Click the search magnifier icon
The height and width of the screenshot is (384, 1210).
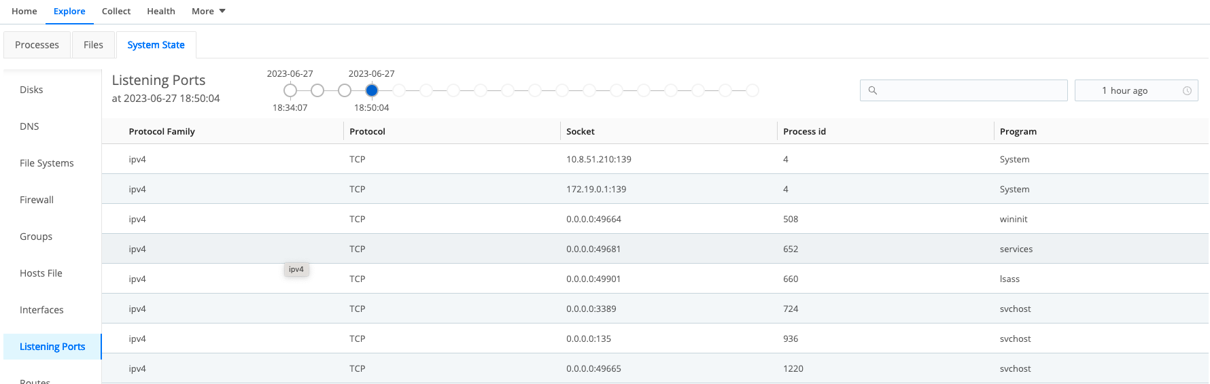pos(873,90)
